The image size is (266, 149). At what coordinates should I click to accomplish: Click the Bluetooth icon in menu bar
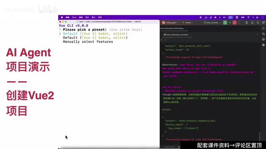click(220, 17)
